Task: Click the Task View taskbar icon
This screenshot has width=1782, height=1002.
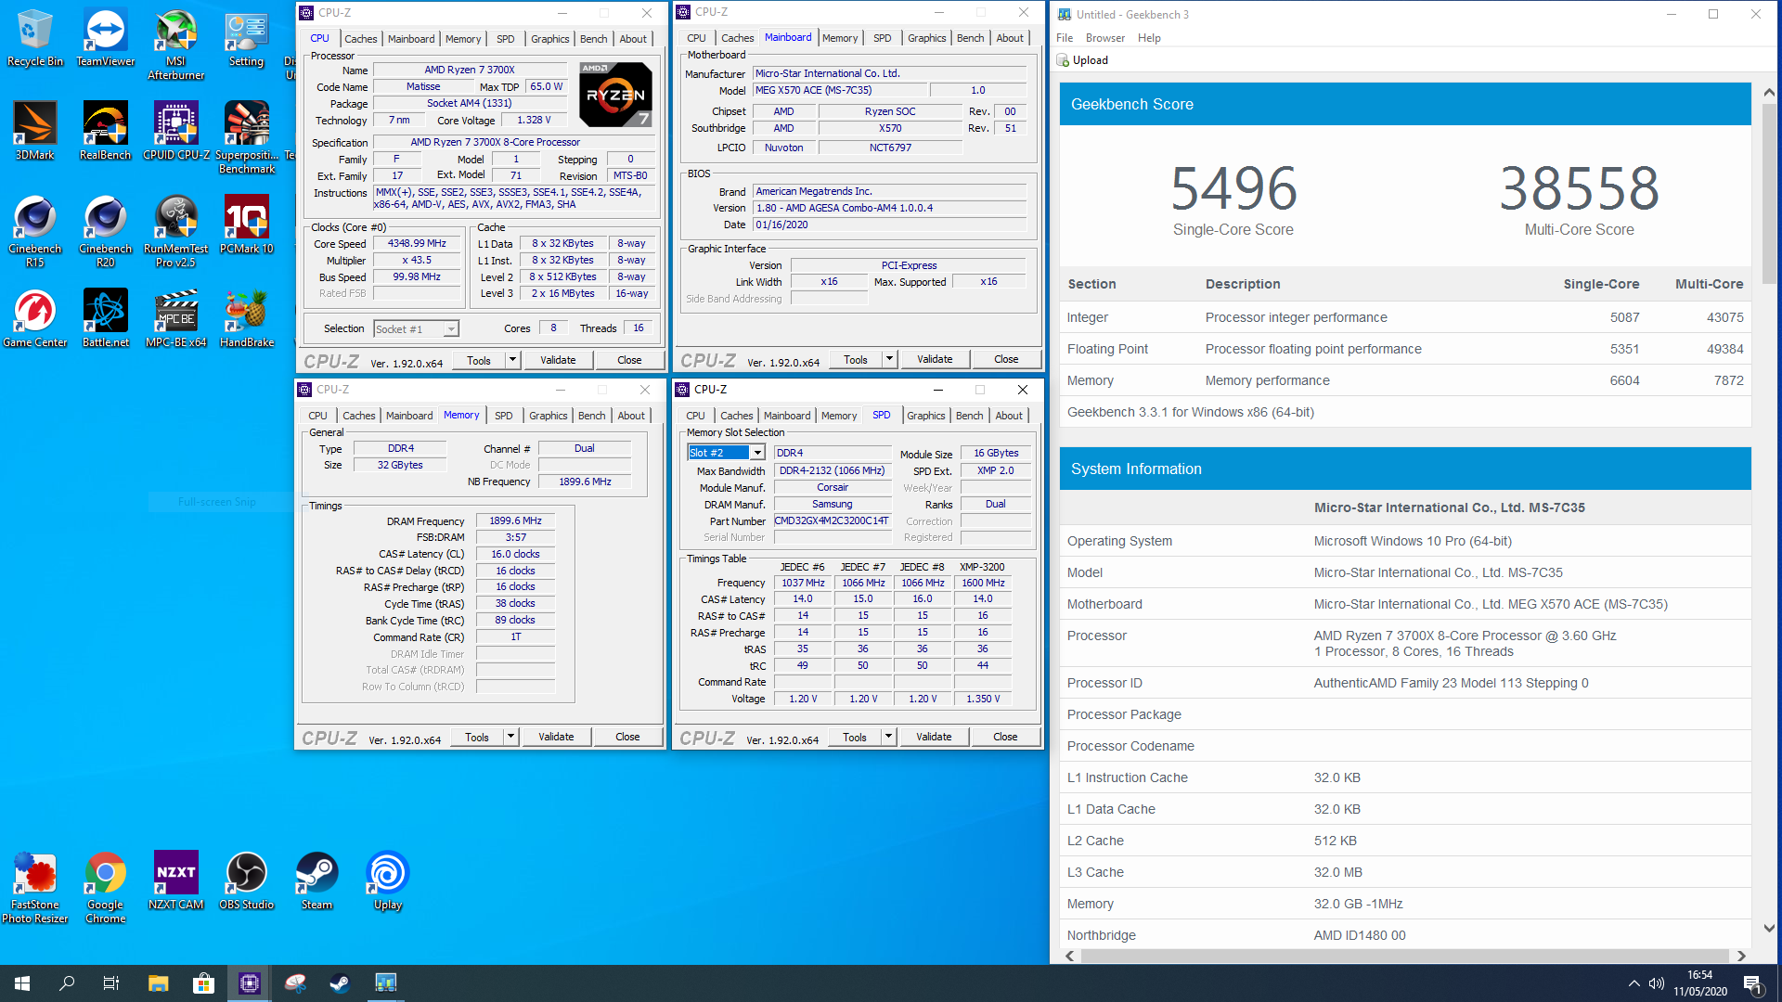Action: 110,983
